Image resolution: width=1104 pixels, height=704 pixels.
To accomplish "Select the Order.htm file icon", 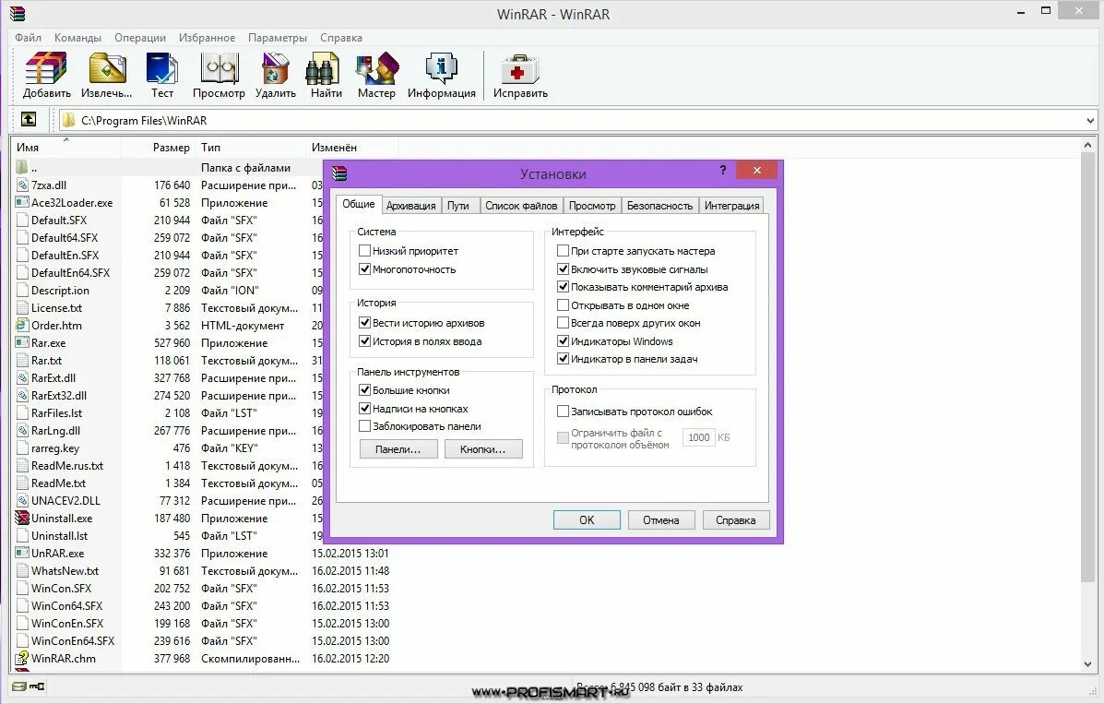I will tap(22, 326).
